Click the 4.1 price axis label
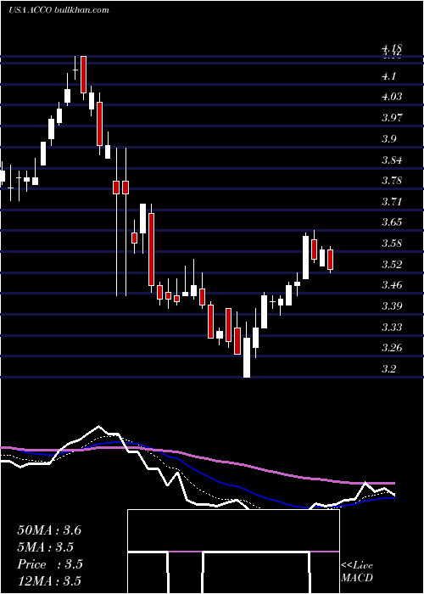This screenshot has width=424, height=594. (x=389, y=76)
